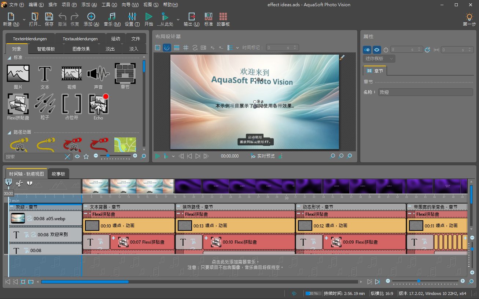Click the 恢复 (Redo) toolbar icon

(x=75, y=16)
